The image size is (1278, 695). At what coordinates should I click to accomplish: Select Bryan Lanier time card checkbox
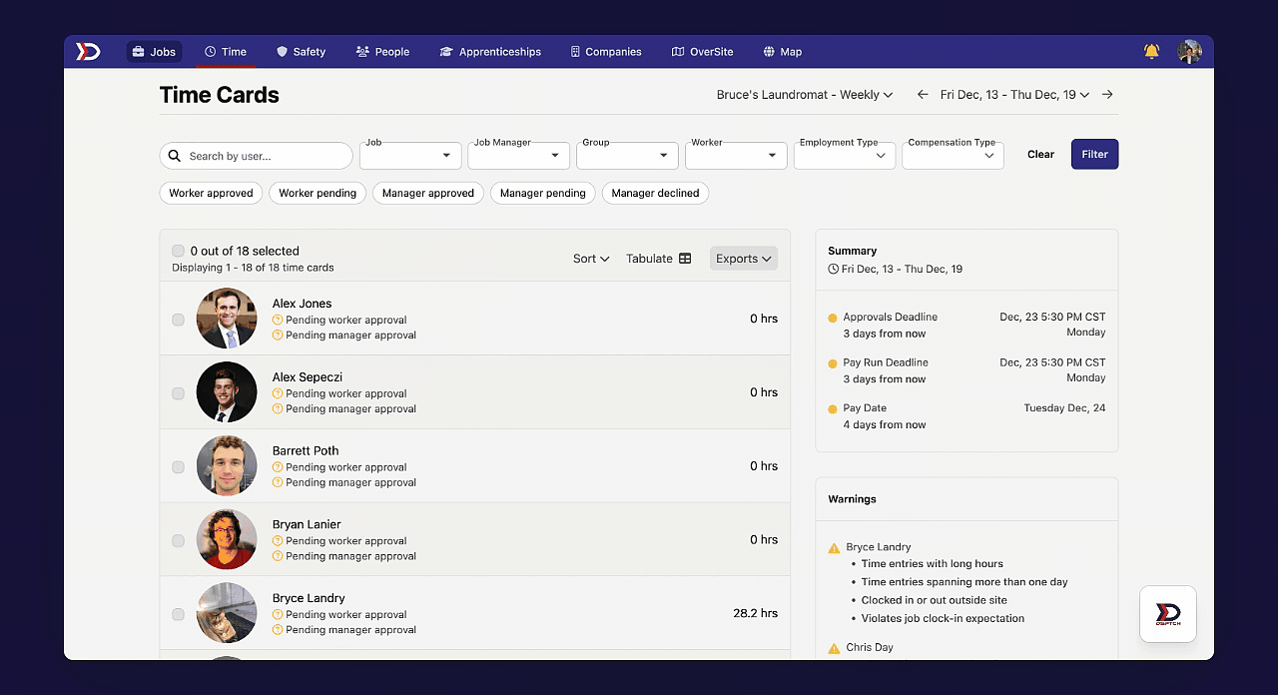(x=178, y=541)
